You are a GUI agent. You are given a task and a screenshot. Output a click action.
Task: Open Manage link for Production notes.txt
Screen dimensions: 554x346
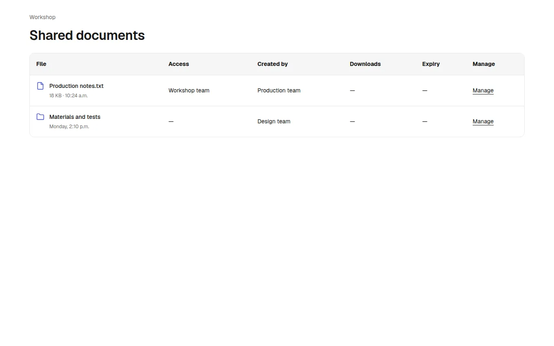pos(483,90)
